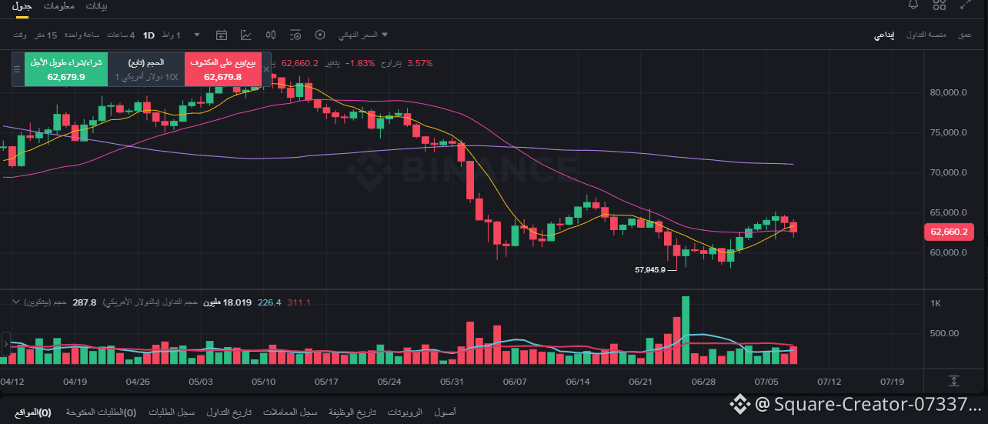Open chart display settings icon with gear
The height and width of the screenshot is (424, 988).
tap(295, 35)
